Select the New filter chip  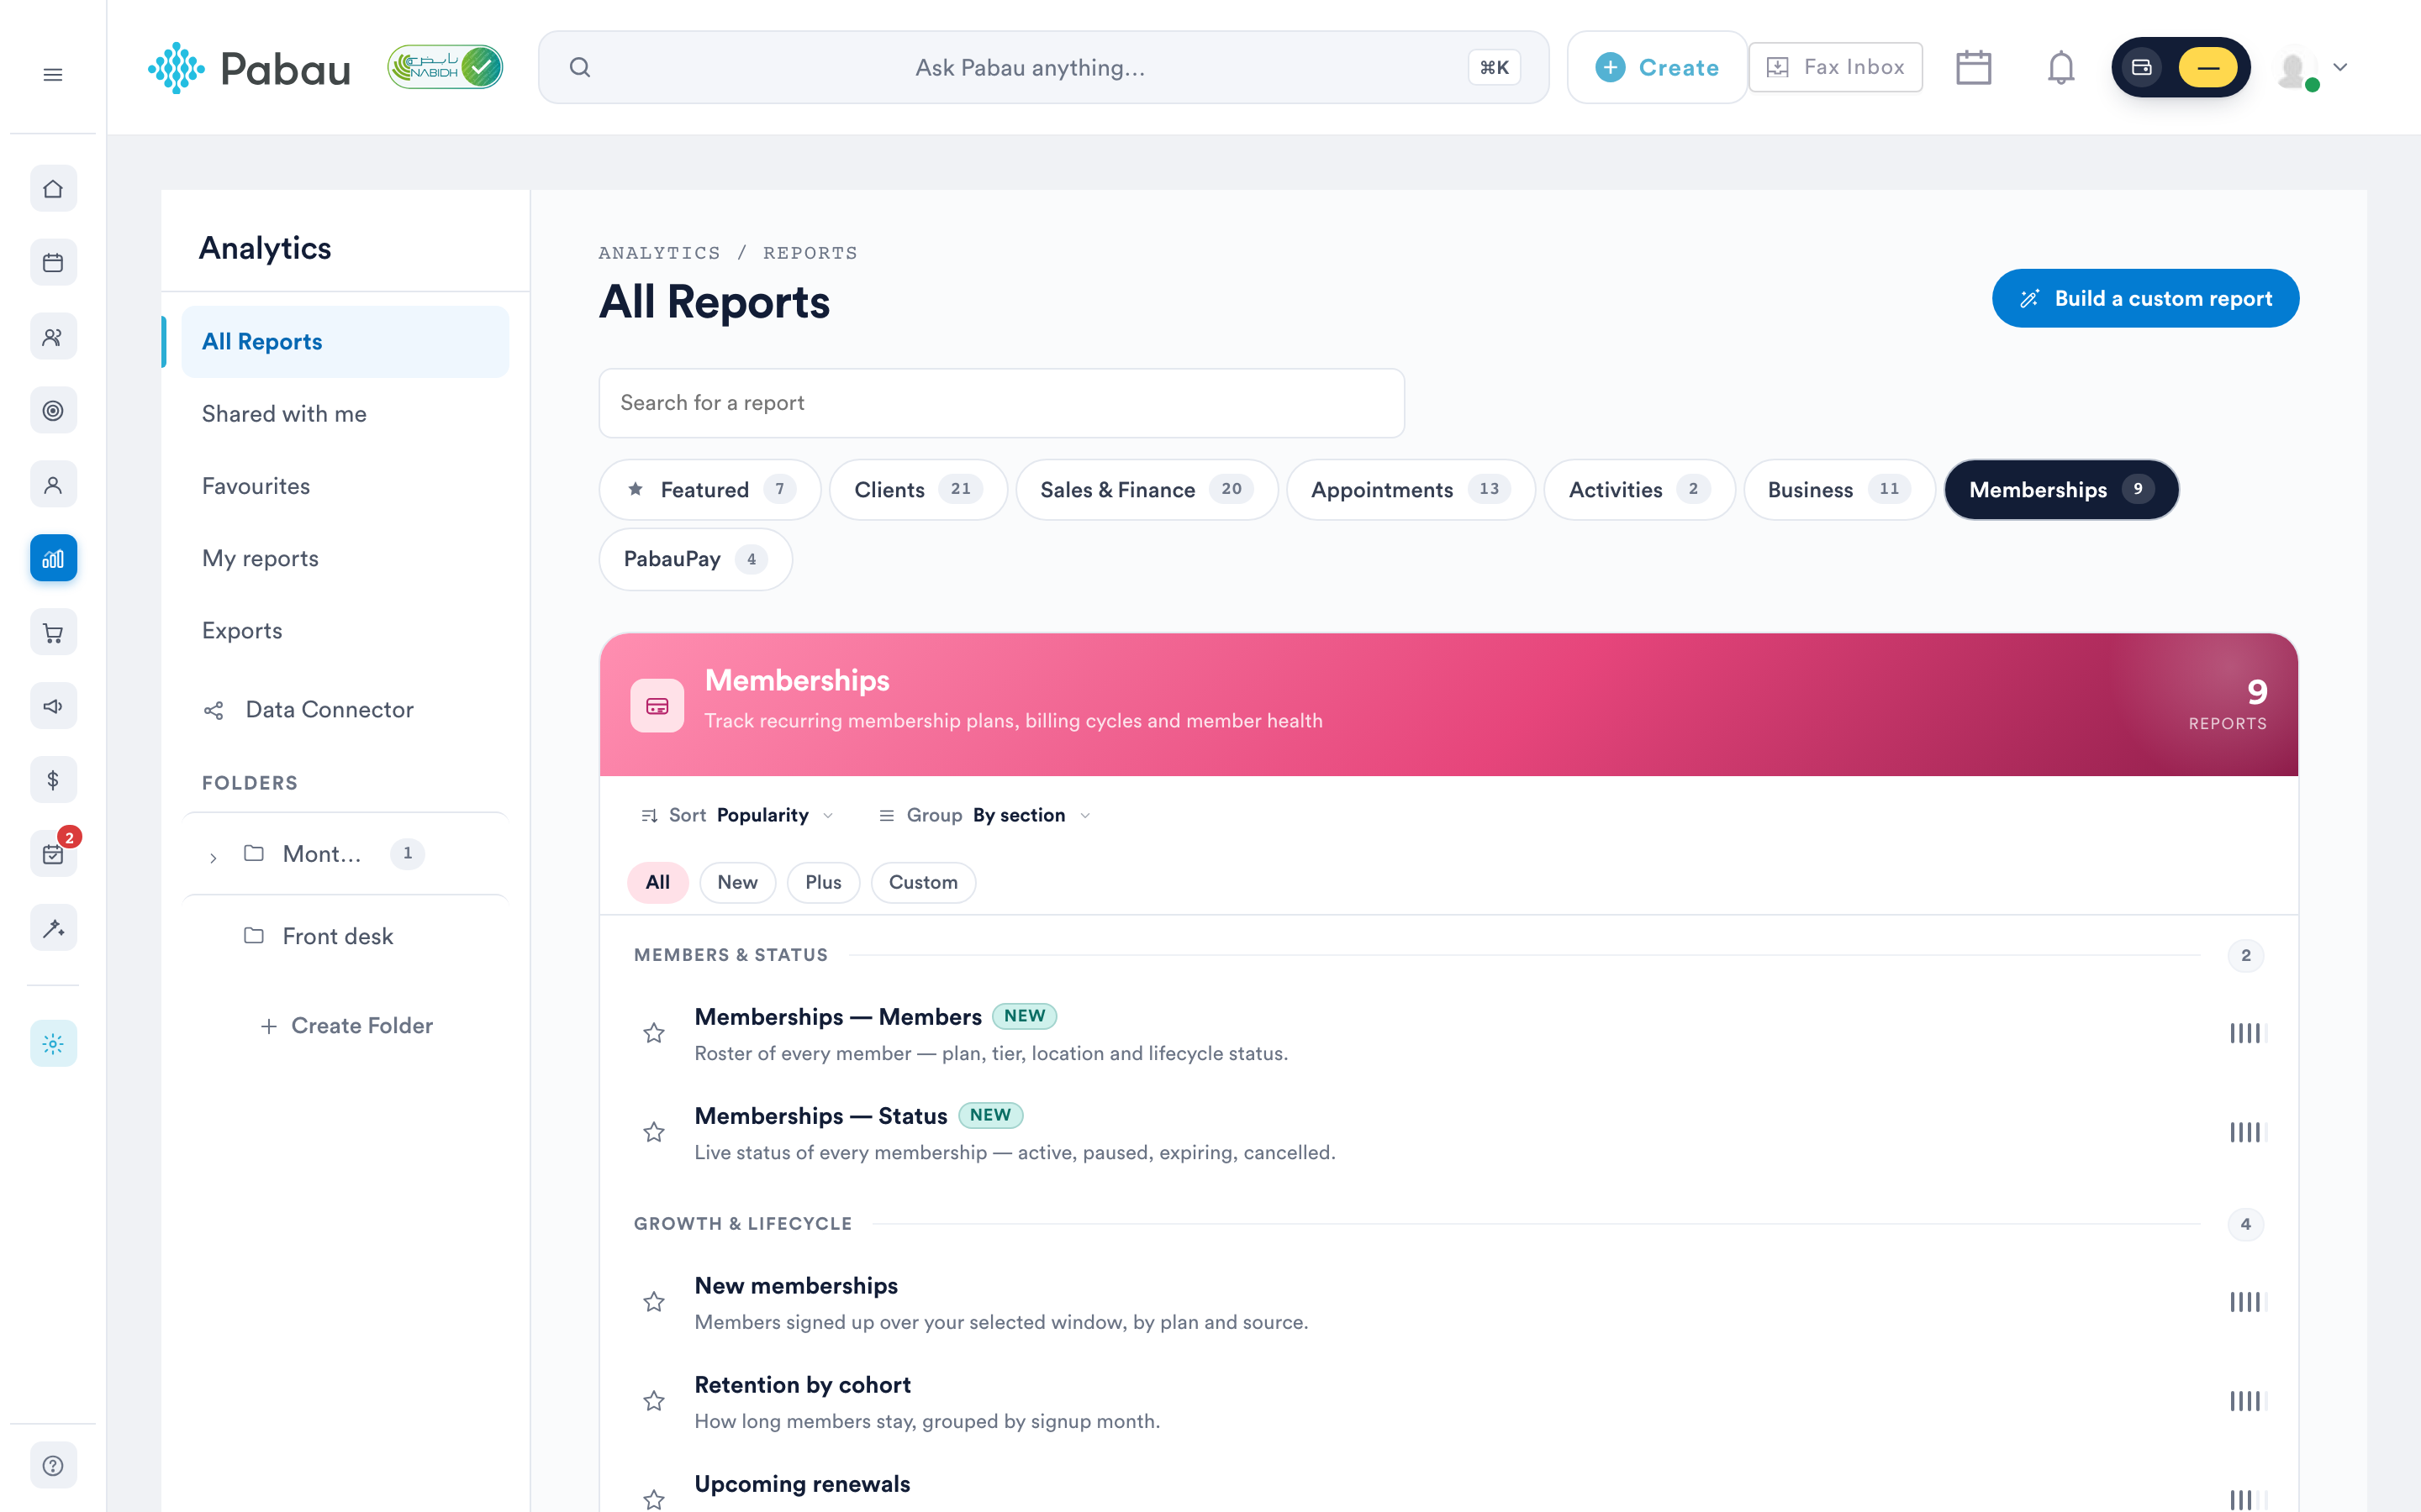pyautogui.click(x=737, y=882)
